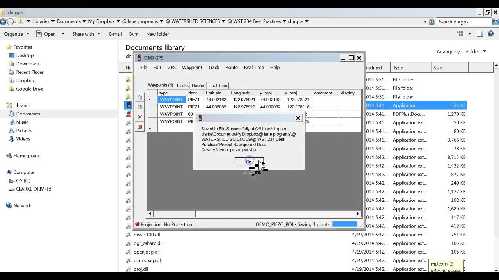The height and width of the screenshot is (280, 499).
Task: Click the saving progress bar in status bar
Action: point(345,224)
